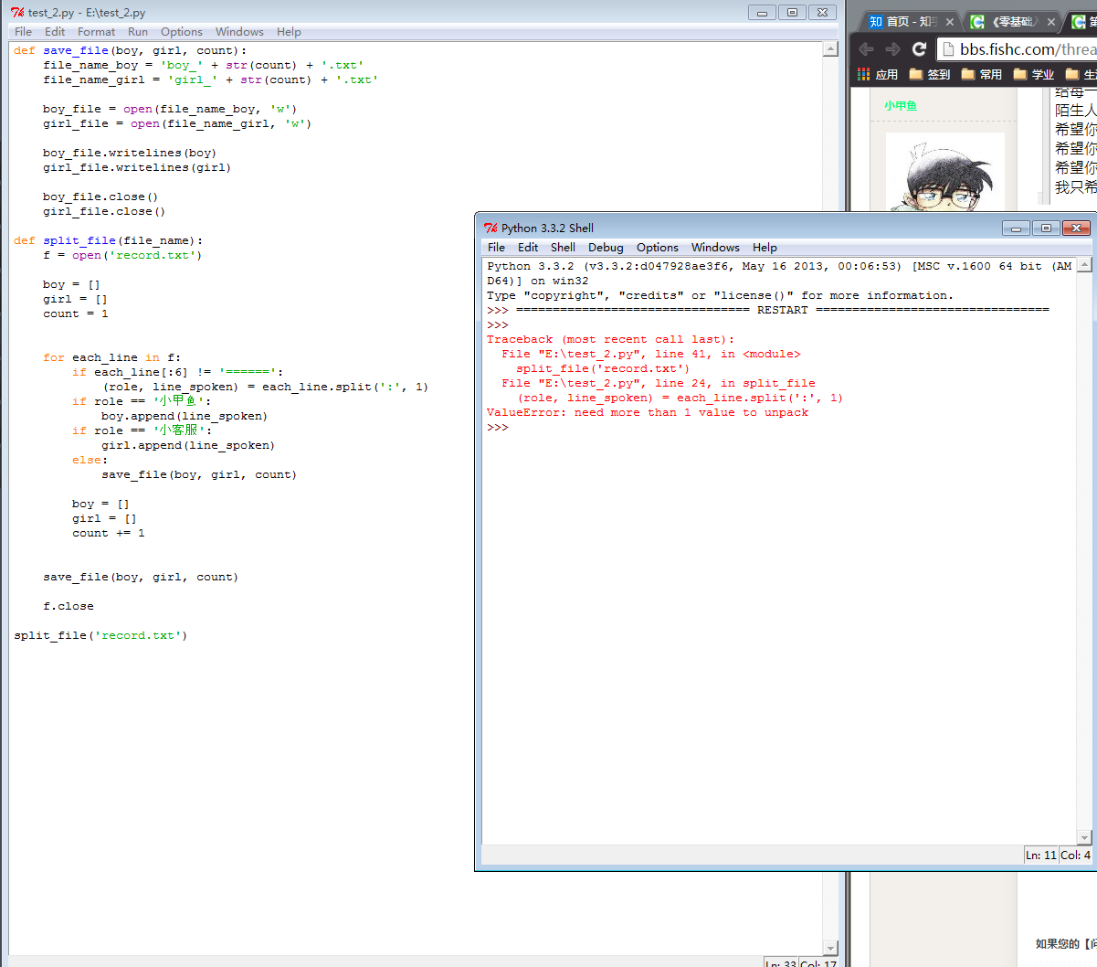The width and height of the screenshot is (1097, 967).
Task: Click the 小甲鱼 username link
Action: [x=901, y=106]
